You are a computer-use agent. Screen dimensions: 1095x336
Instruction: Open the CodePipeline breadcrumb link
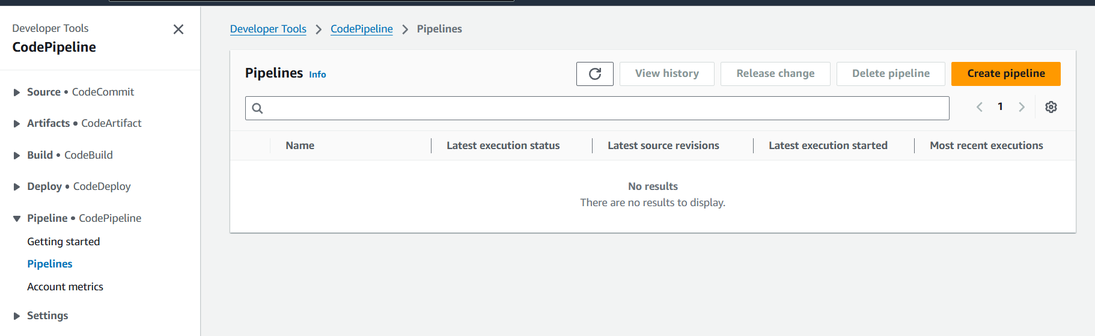pos(362,29)
